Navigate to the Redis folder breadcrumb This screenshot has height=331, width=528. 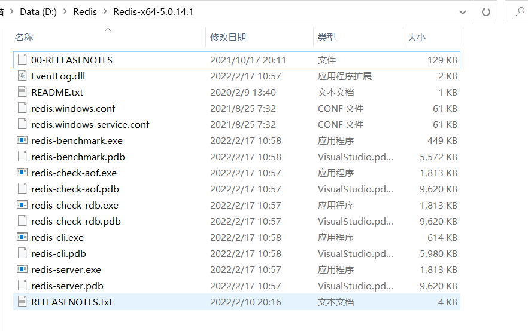pos(85,12)
